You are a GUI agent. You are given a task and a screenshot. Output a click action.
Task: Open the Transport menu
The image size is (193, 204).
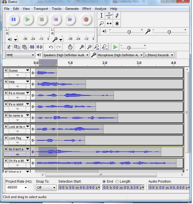pyautogui.click(x=41, y=9)
